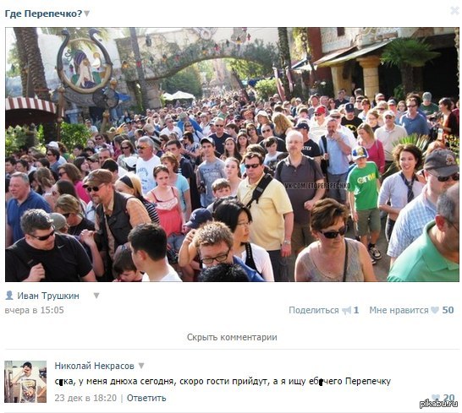Viewport: 462px width, 413px height.
Task: Collapse comments with 'Скрыть комментарии'
Action: 232,337
